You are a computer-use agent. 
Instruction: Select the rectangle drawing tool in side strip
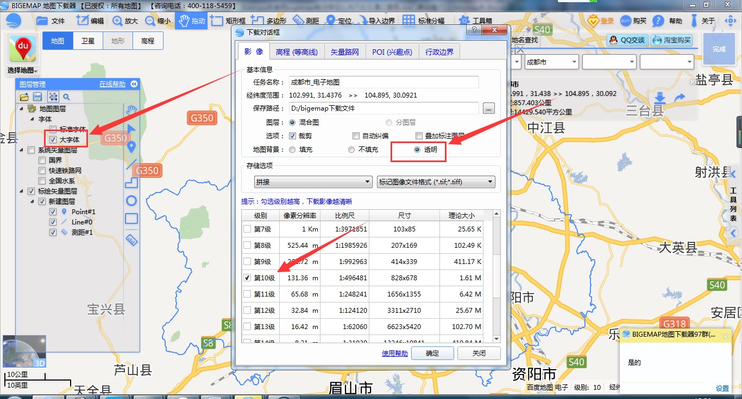(x=131, y=218)
